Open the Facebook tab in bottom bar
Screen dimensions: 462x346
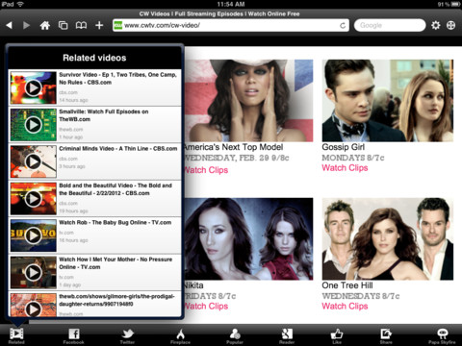pos(74,335)
